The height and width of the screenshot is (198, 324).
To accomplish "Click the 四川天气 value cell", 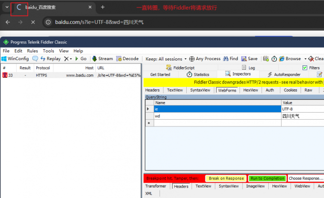I will click(x=303, y=116).
